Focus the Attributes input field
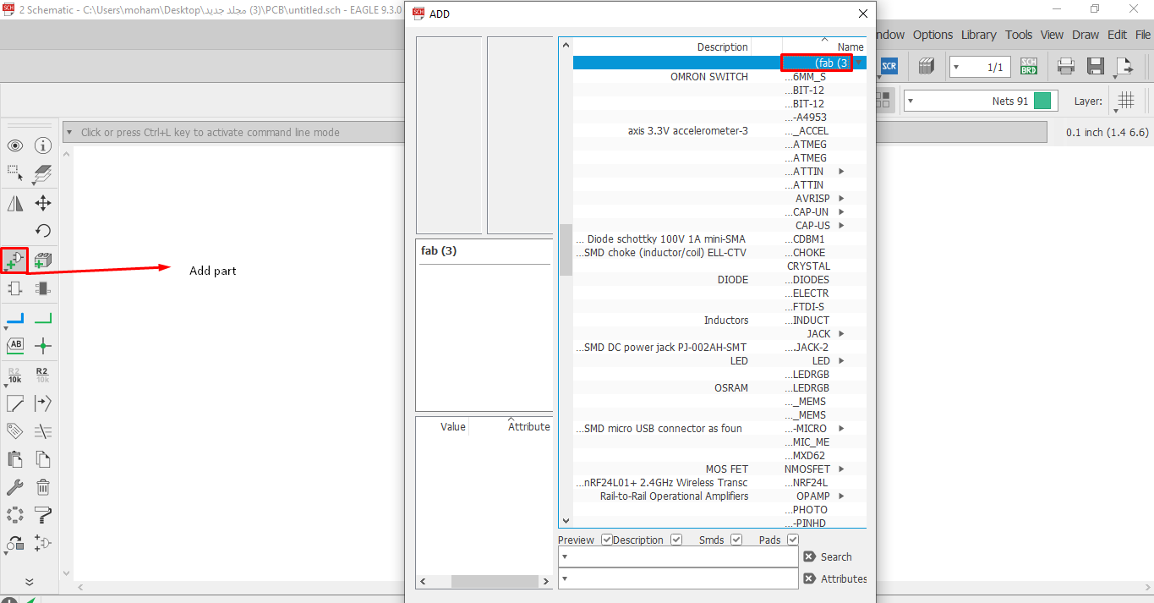Viewport: 1154px width, 603px height. click(x=678, y=578)
